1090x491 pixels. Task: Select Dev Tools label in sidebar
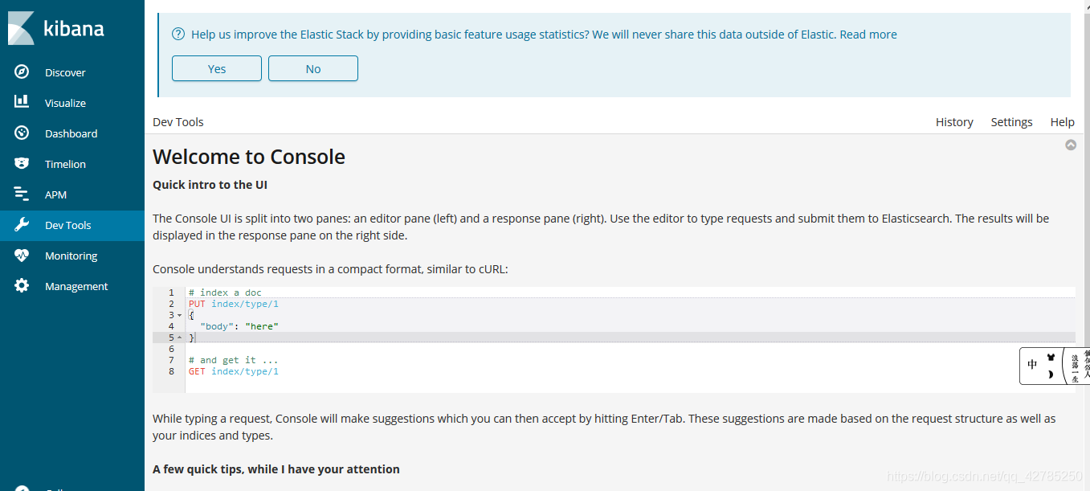point(67,225)
